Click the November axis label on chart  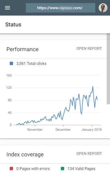[x=35, y=130]
